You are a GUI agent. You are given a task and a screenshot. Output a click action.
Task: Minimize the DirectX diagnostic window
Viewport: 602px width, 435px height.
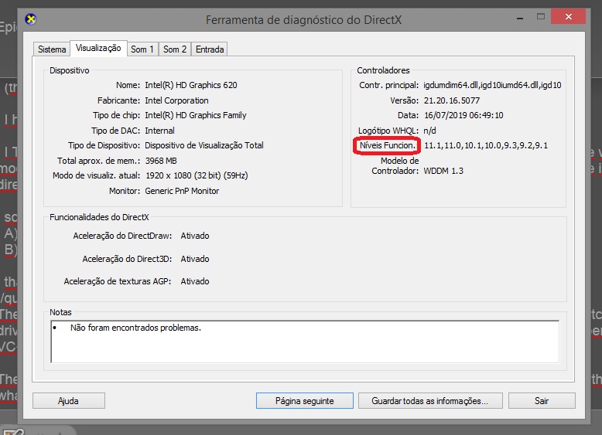tap(520, 17)
